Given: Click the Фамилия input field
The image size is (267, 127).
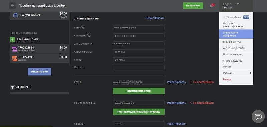Looking at the screenshot, I should pyautogui.click(x=139, y=36).
